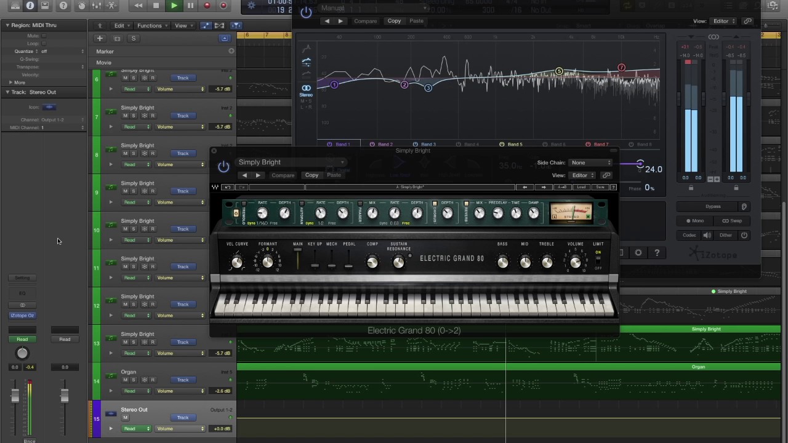The height and width of the screenshot is (443, 788).
Task: Adjust the Bass knob on Electric Grand
Action: pyautogui.click(x=503, y=263)
